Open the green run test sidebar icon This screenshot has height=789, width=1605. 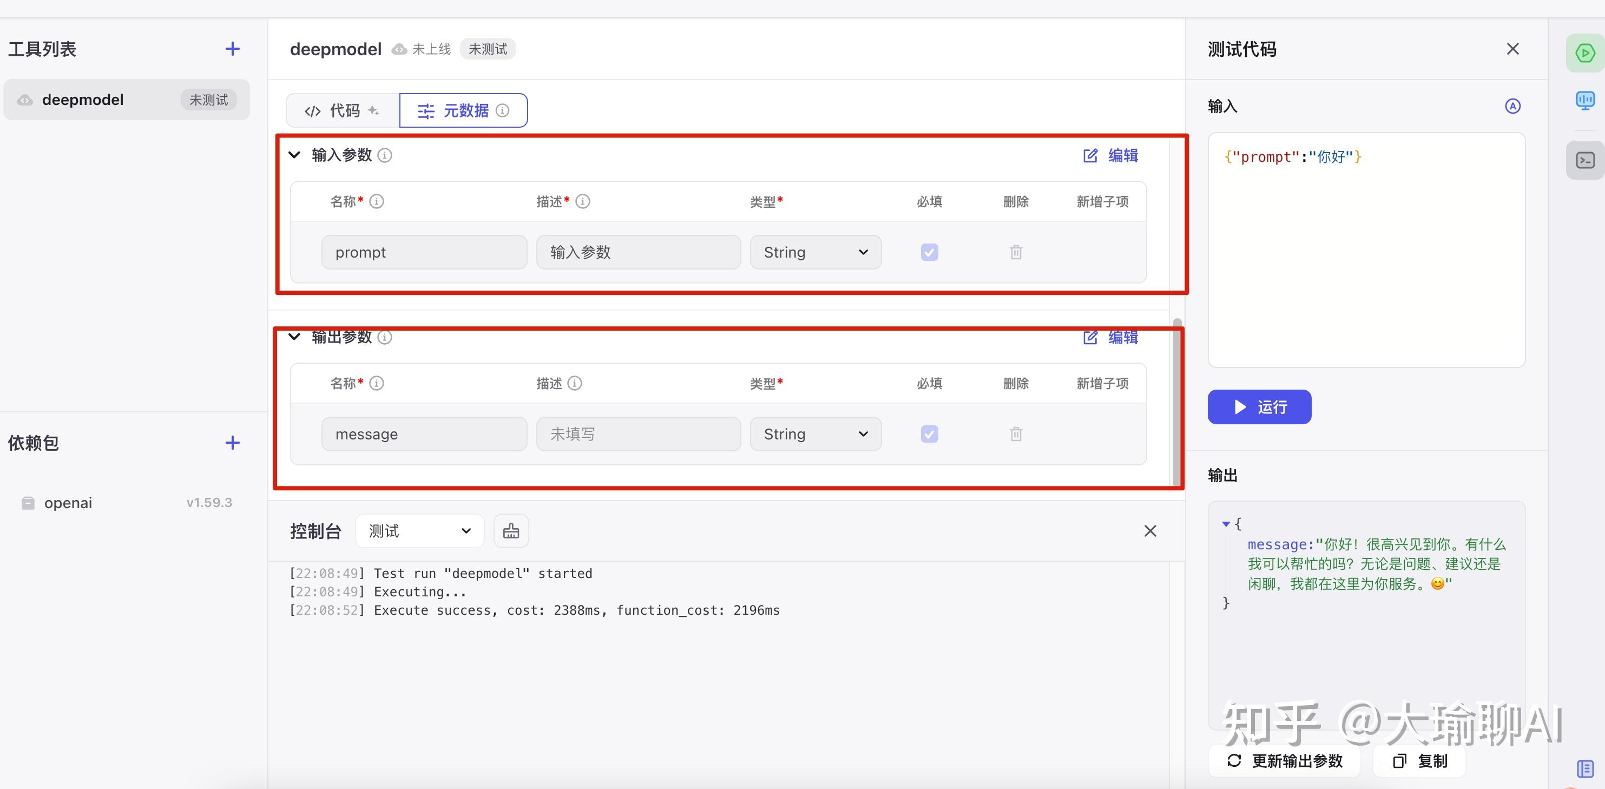1584,53
